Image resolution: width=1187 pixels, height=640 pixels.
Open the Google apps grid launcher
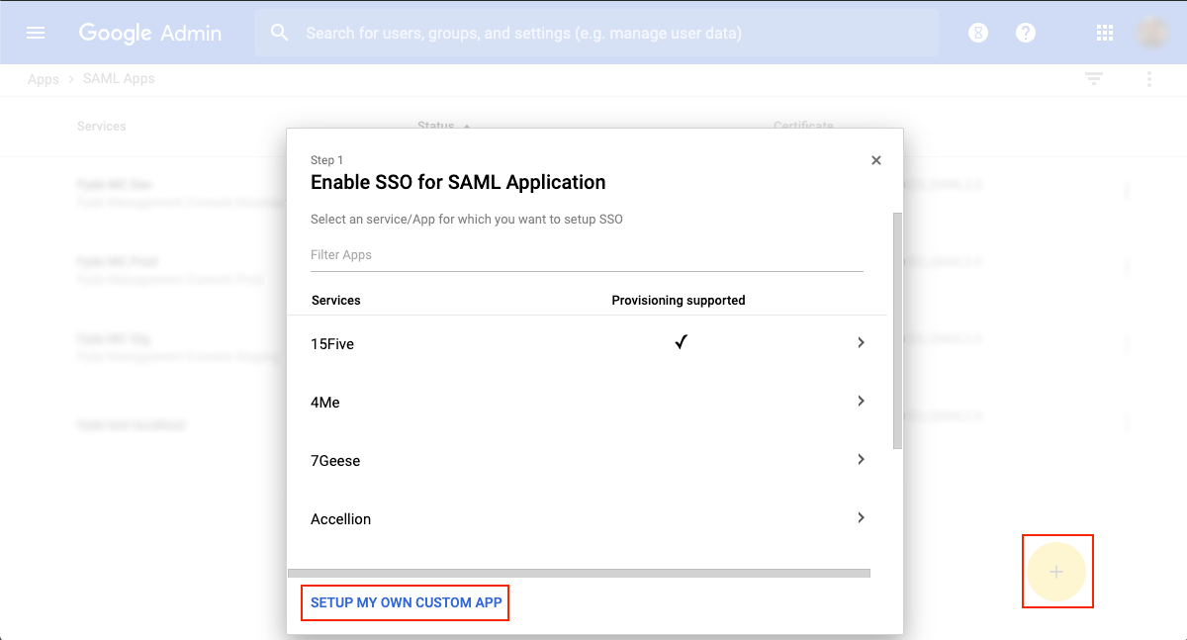1105,33
